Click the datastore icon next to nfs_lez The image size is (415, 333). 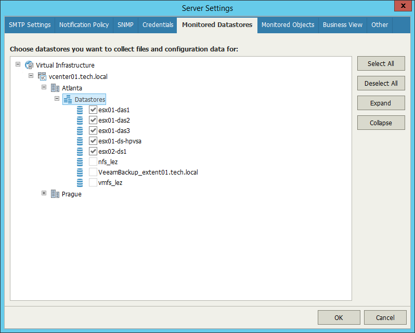pyautogui.click(x=80, y=162)
